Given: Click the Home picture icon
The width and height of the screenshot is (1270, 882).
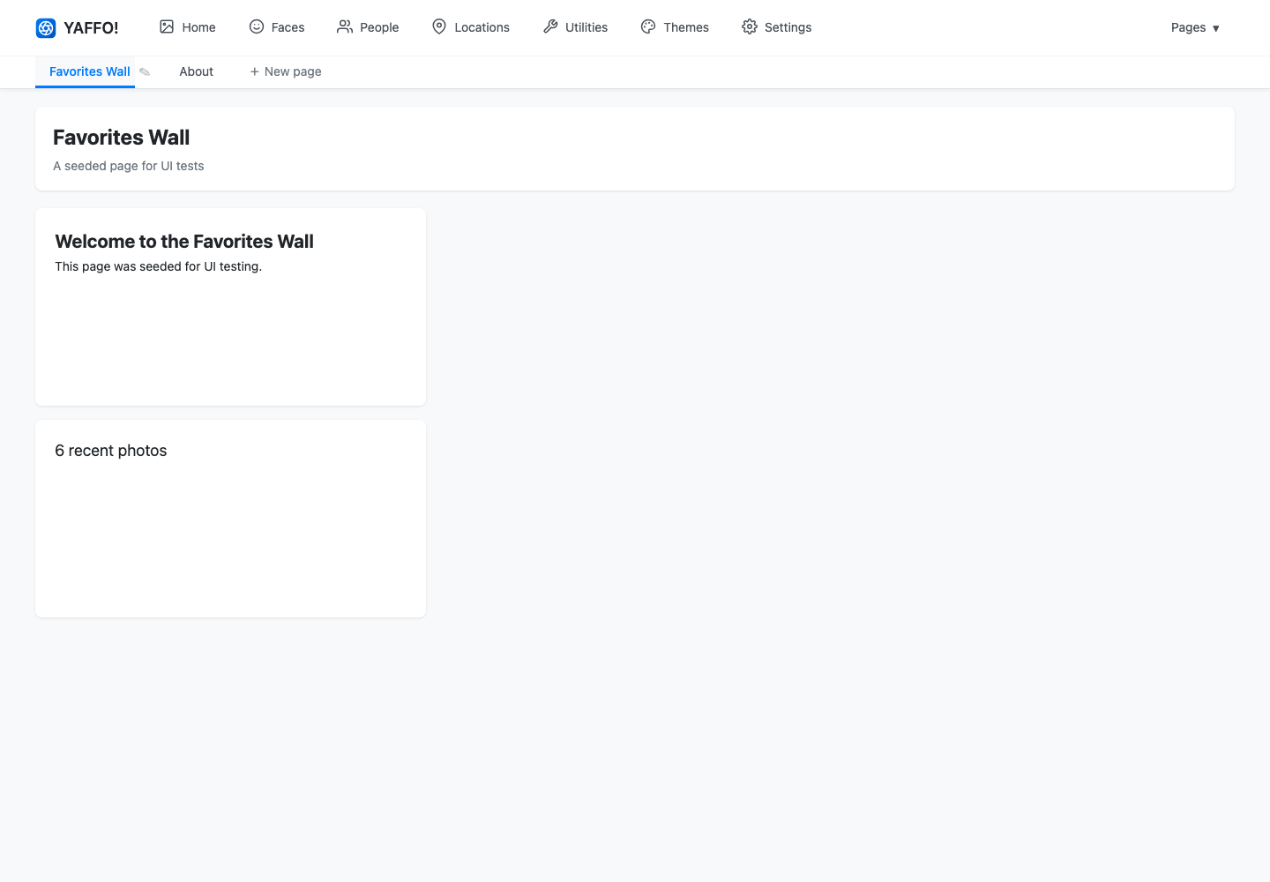Looking at the screenshot, I should tap(167, 26).
